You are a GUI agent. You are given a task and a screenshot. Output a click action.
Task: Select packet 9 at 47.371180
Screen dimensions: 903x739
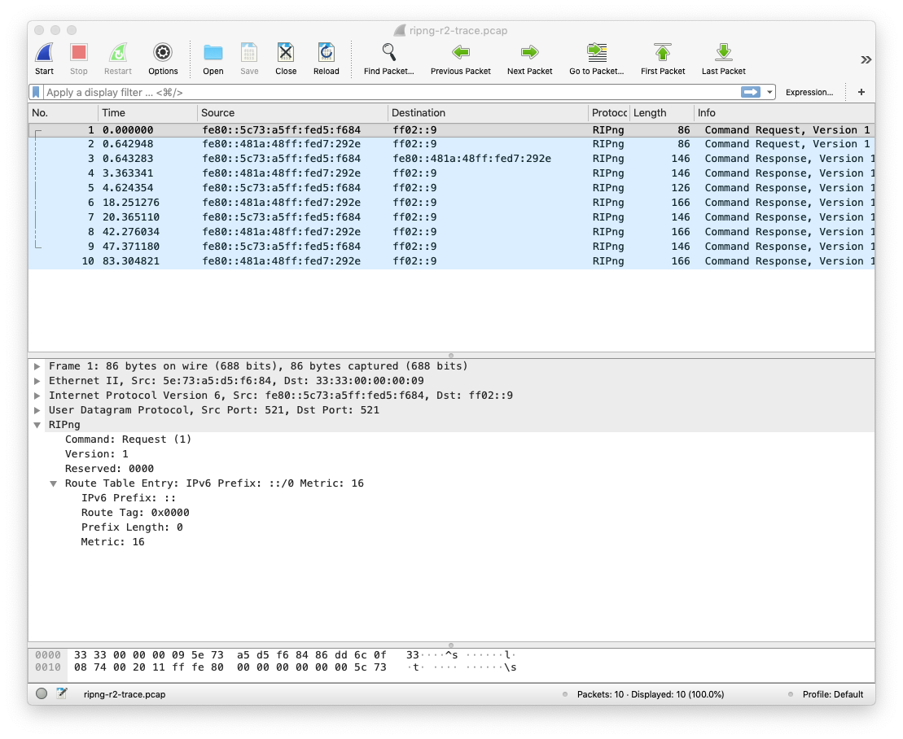[x=451, y=247]
